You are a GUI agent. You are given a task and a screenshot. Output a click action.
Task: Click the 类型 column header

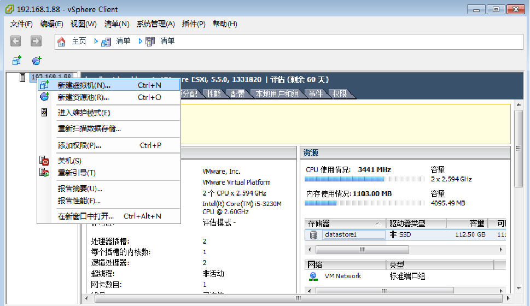point(439,264)
